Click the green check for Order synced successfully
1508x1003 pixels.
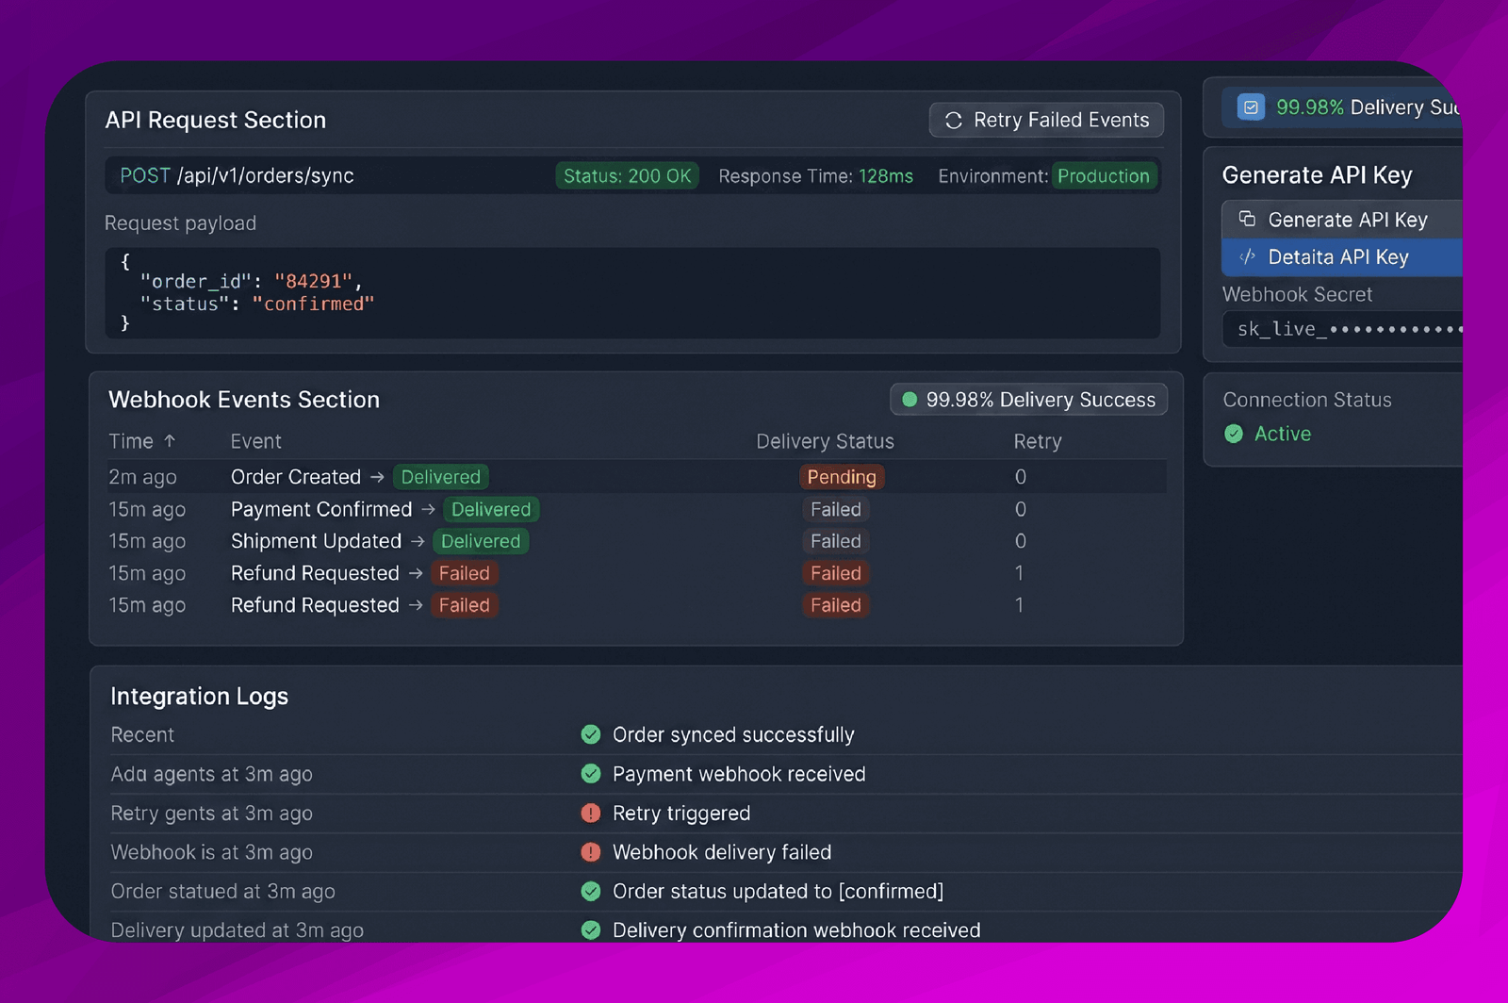pyautogui.click(x=591, y=734)
